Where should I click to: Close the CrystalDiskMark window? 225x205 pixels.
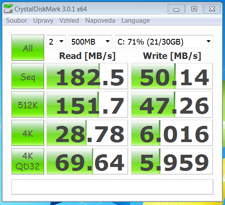tap(212, 9)
